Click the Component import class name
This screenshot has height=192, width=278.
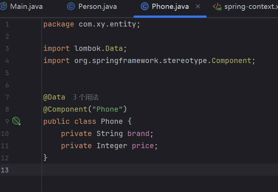(231, 60)
